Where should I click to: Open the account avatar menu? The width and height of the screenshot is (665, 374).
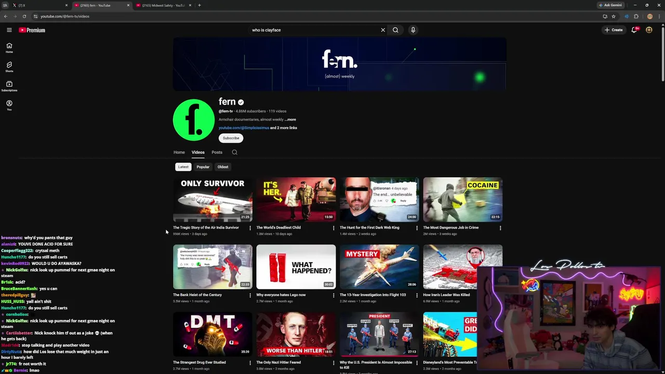(649, 30)
